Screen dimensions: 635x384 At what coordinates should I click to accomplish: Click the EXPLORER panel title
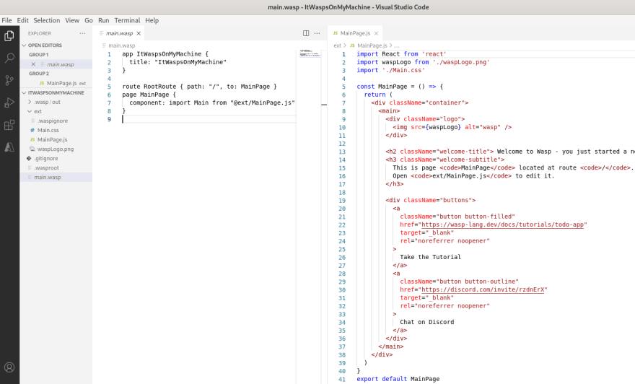[40, 33]
